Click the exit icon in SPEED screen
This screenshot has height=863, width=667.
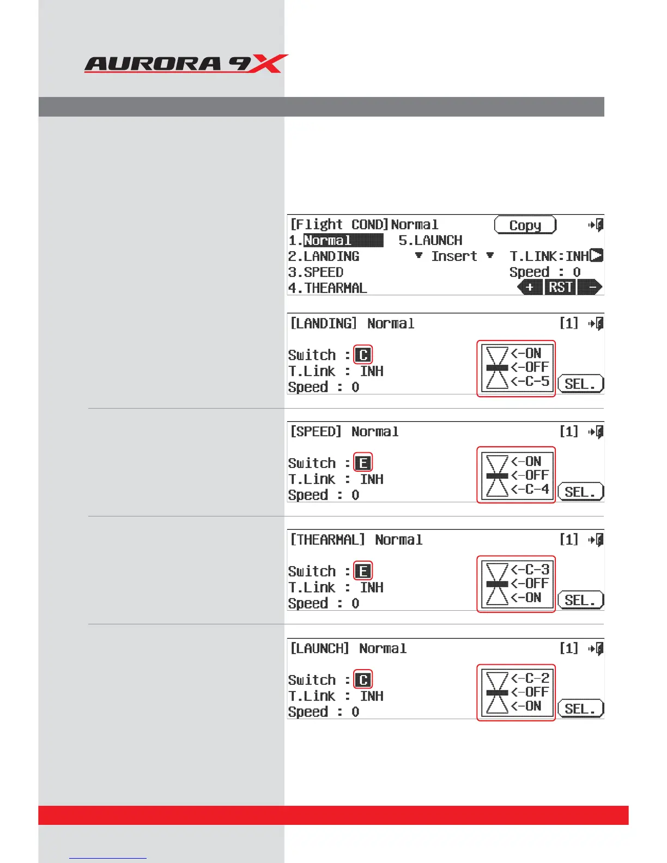tap(596, 432)
